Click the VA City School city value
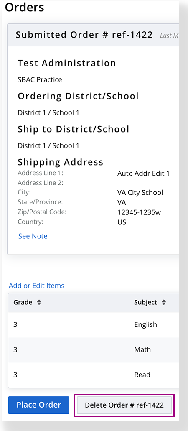Image resolution: width=188 pixels, height=431 pixels. point(140,192)
